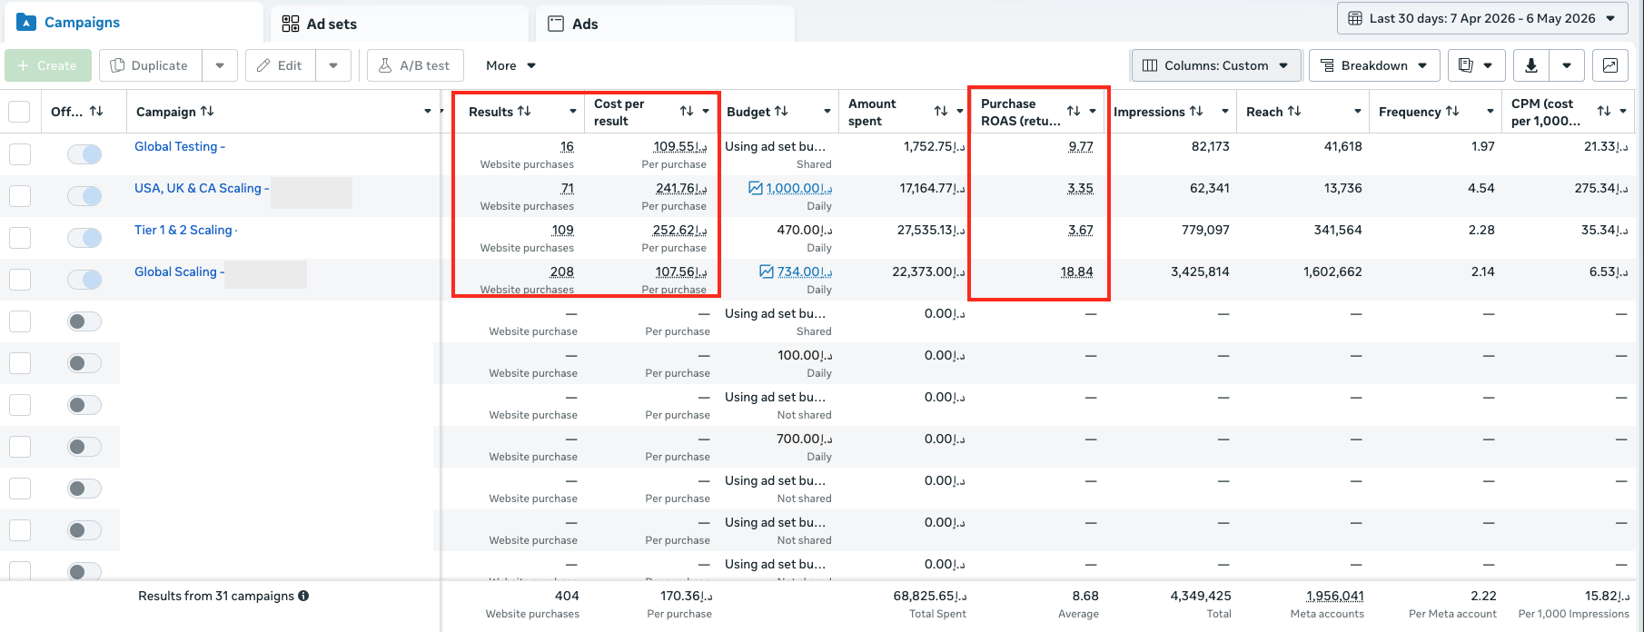Sort by Frequency column arrows

(1452, 111)
